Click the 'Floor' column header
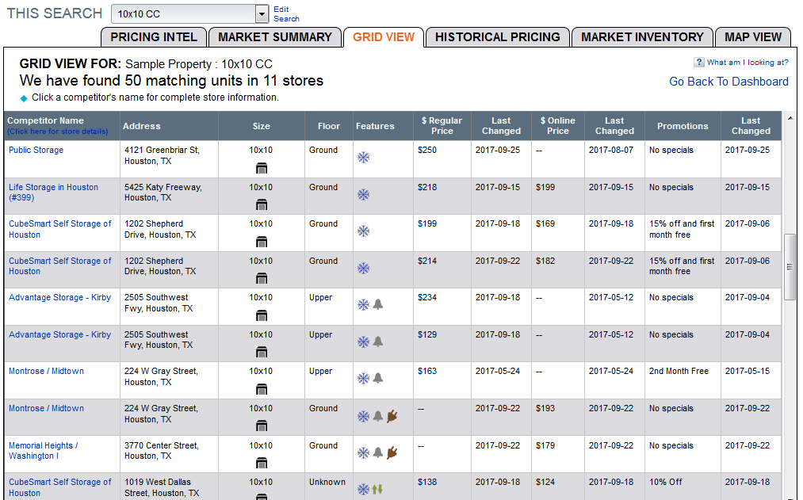 329,126
